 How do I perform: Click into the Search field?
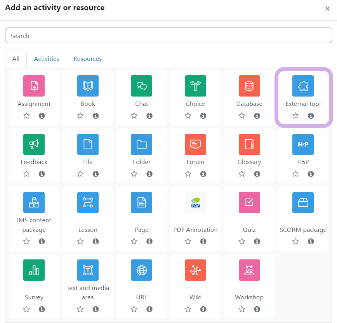point(168,36)
